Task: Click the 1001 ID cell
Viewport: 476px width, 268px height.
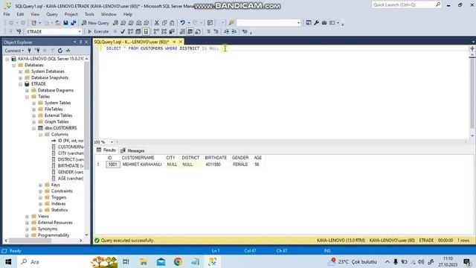Action: coord(112,165)
